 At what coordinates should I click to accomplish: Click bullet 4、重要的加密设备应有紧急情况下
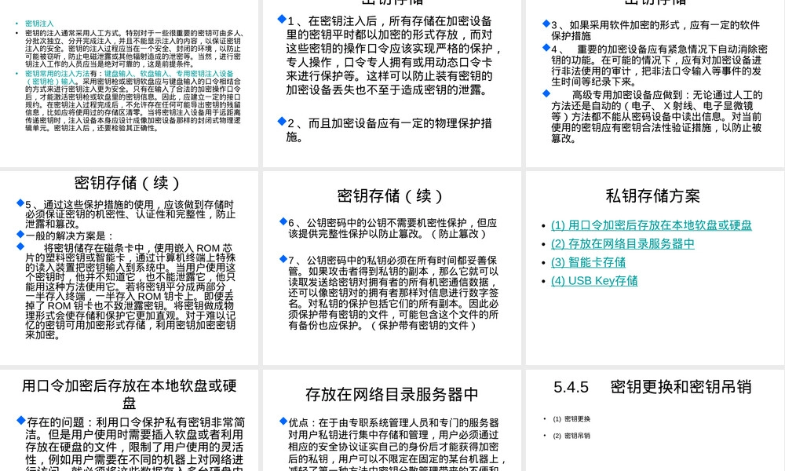click(x=659, y=66)
